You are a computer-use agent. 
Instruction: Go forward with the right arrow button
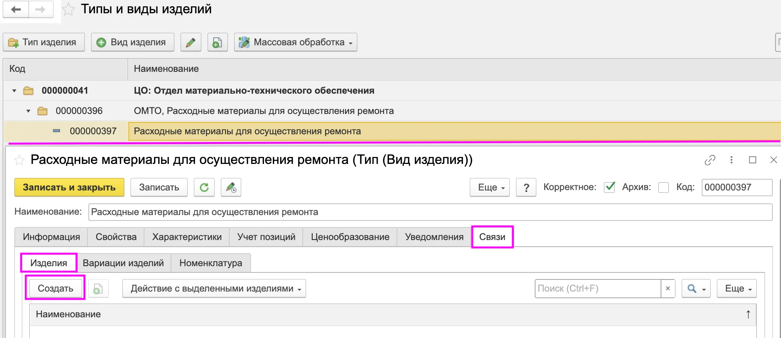(41, 9)
